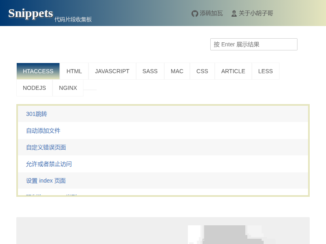The height and width of the screenshot is (244, 326).
Task: Open the NGINX tab
Action: pyautogui.click(x=68, y=88)
